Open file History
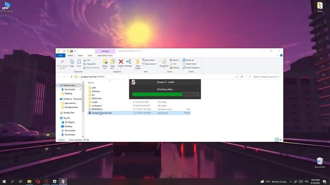The width and height of the screenshot is (330, 185). point(174,68)
